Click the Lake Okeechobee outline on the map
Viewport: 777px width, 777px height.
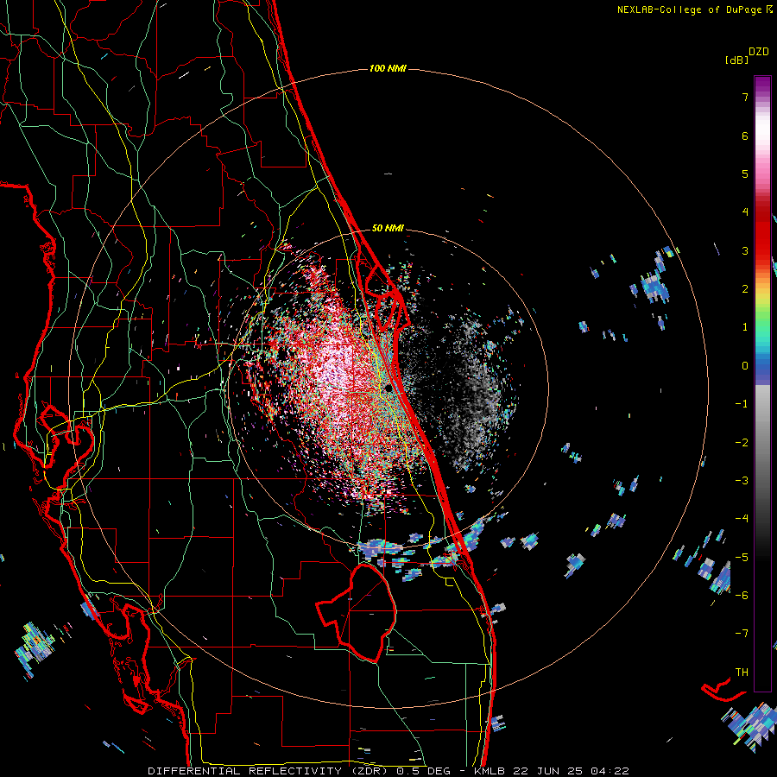click(357, 613)
